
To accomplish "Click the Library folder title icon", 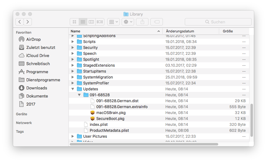I will [x=126, y=14].
